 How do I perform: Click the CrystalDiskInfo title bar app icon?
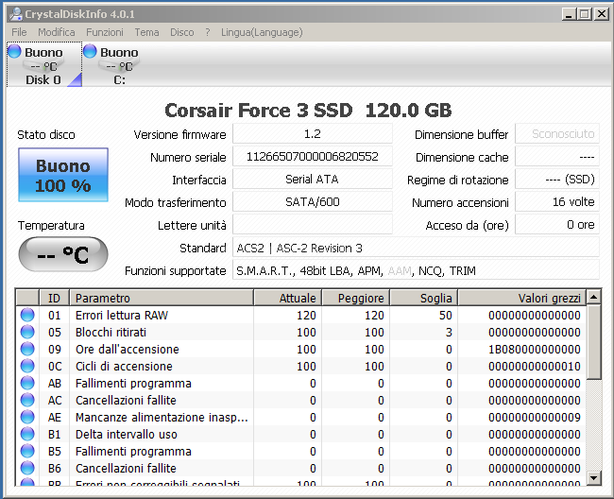(16, 14)
